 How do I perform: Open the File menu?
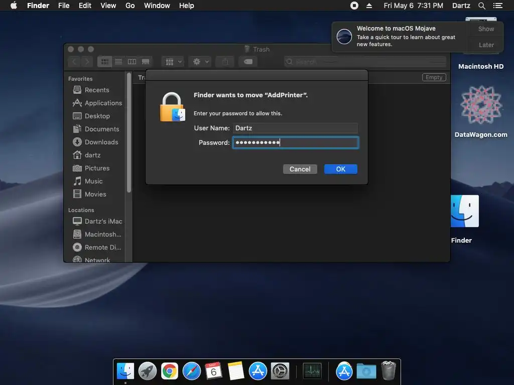coord(64,6)
